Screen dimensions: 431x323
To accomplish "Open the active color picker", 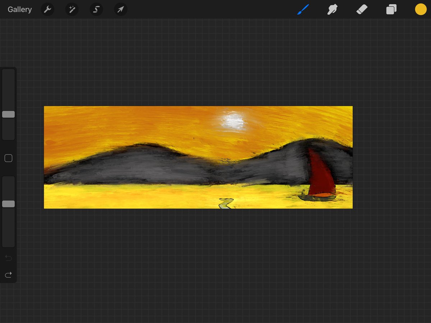I will click(x=421, y=9).
